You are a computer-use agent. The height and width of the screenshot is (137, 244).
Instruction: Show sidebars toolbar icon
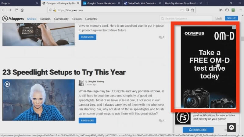227,10
